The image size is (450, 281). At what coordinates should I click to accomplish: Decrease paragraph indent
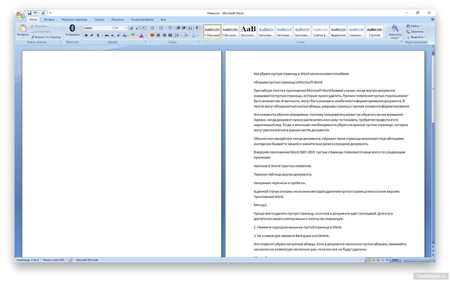(178, 28)
